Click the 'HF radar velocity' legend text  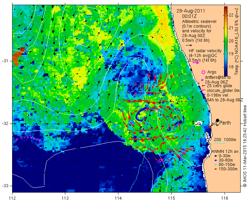pyautogui.click(x=205, y=51)
